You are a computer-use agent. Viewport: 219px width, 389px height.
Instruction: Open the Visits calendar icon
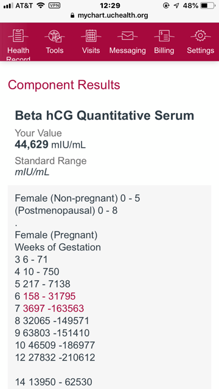coord(91,36)
